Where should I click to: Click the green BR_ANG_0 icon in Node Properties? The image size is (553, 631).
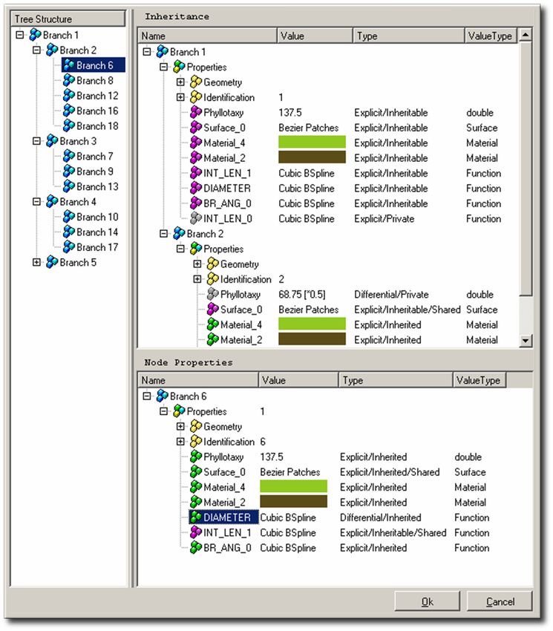(x=196, y=548)
